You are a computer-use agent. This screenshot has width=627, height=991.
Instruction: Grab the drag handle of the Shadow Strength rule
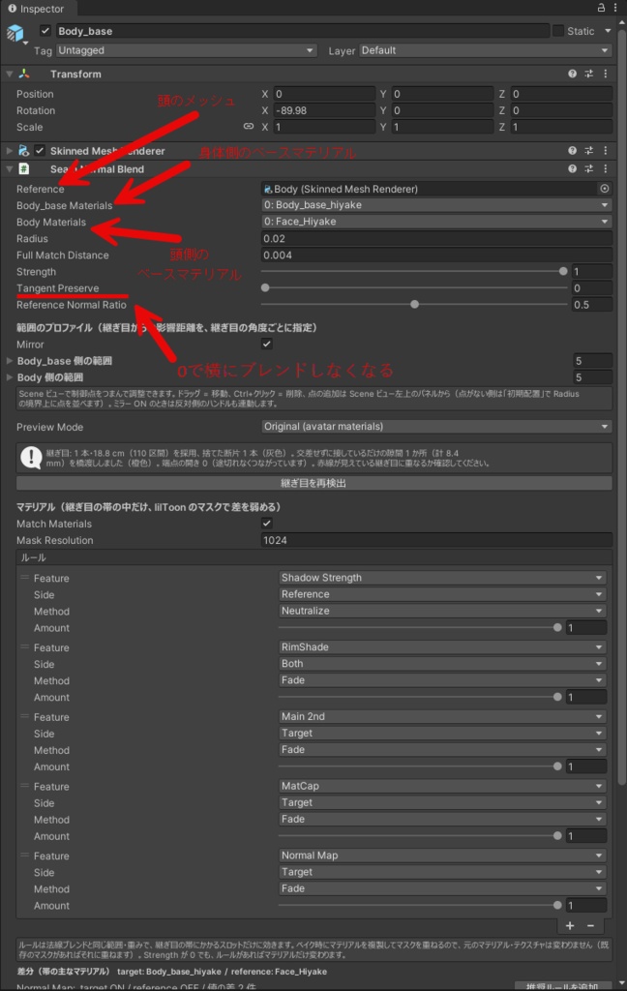24,578
